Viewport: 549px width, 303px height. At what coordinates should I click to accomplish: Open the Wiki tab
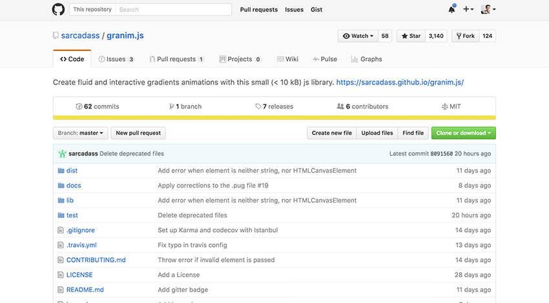[x=287, y=59]
